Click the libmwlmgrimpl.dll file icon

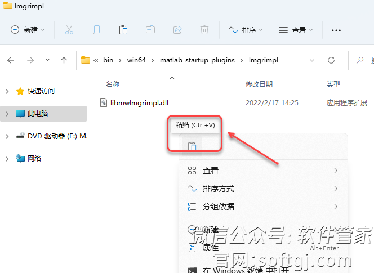[x=104, y=103]
